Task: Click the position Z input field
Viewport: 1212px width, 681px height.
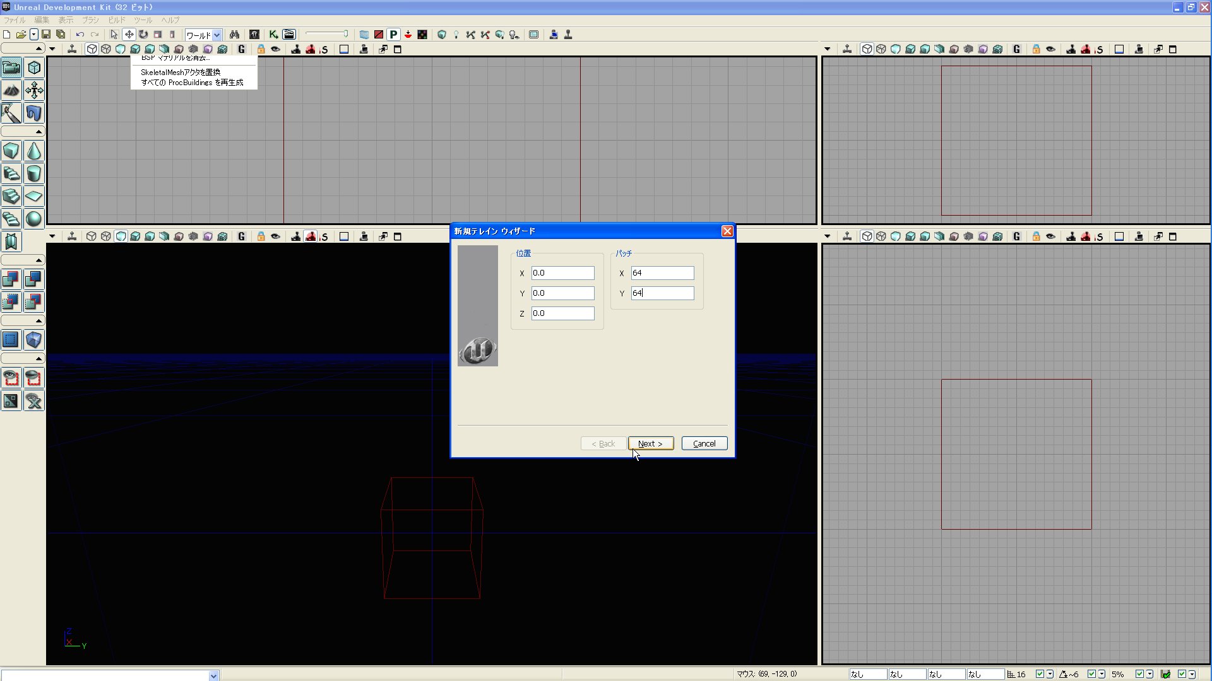Action: [x=562, y=313]
